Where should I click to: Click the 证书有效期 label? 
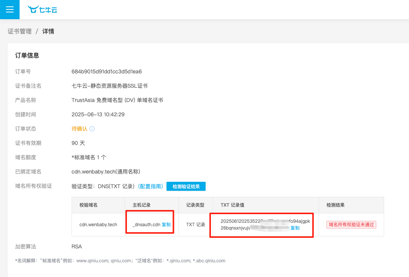click(x=28, y=143)
